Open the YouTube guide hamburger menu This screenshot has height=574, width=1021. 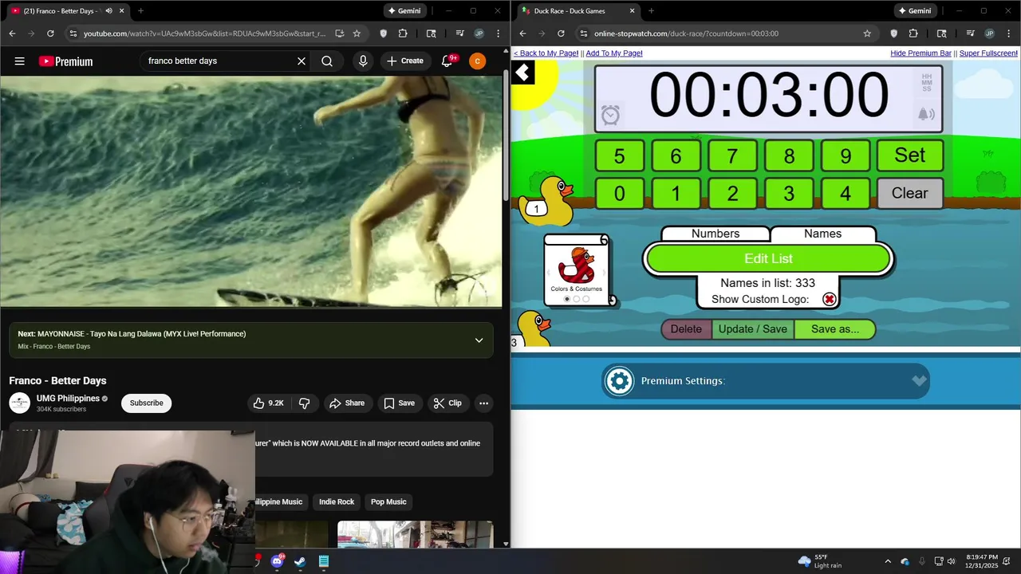point(20,61)
